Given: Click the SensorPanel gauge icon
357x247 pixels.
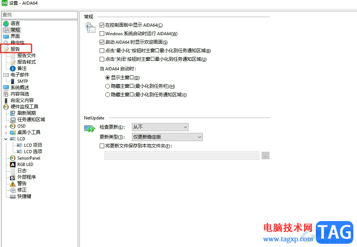Looking at the screenshot, I should pyautogui.click(x=13, y=158).
